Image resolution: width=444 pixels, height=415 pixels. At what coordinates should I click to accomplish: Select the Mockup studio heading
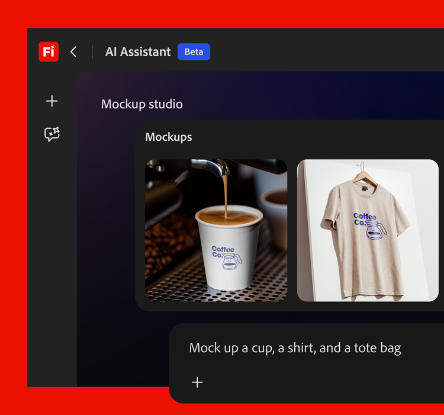coord(141,104)
